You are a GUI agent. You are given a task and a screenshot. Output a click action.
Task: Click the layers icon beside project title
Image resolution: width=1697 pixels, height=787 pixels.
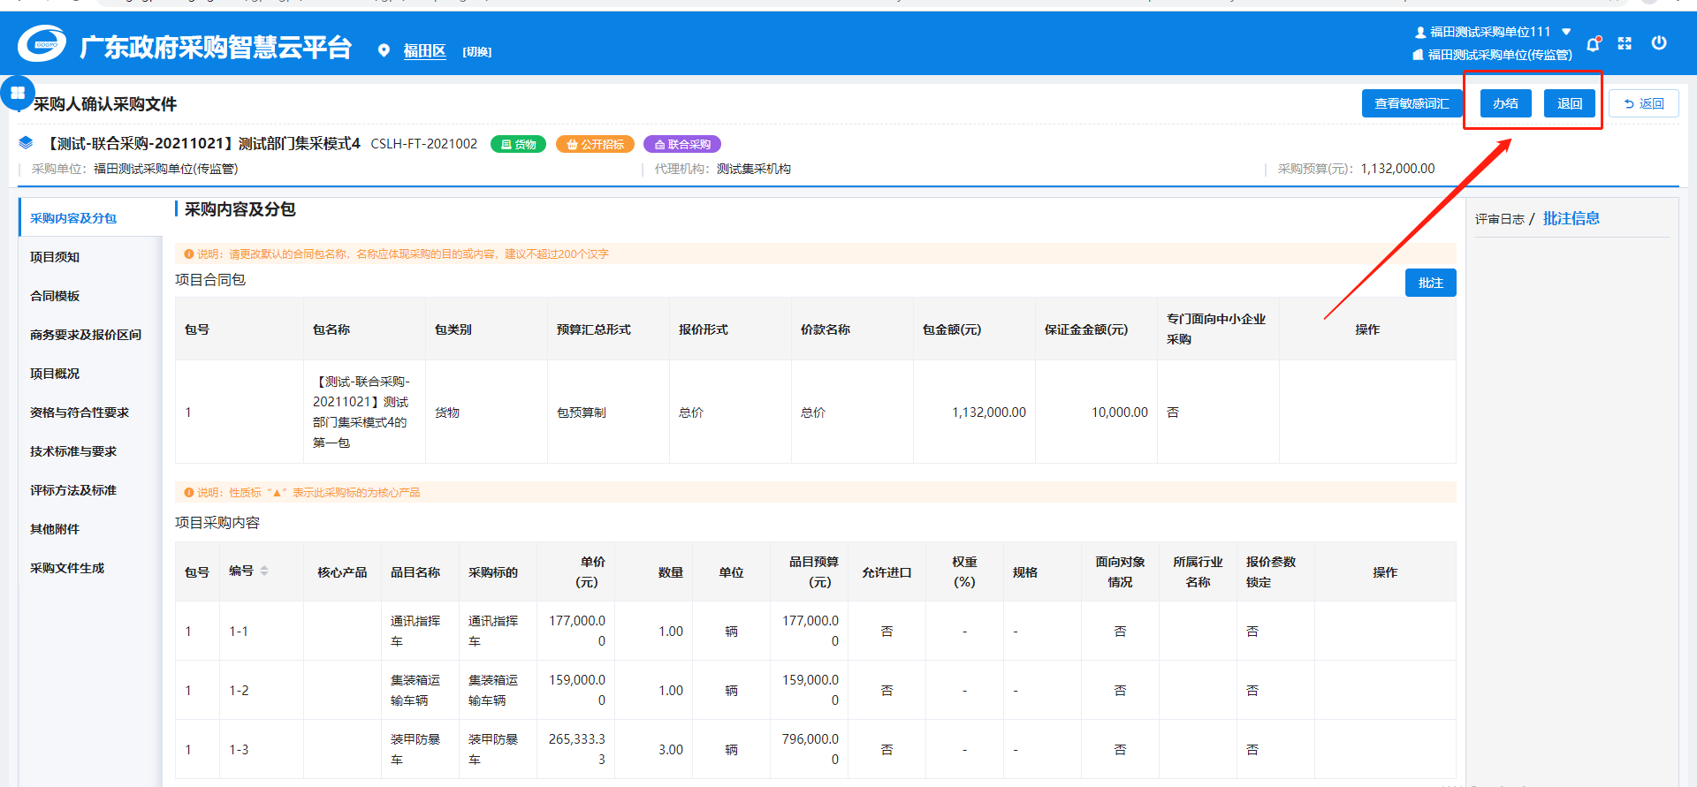click(26, 143)
